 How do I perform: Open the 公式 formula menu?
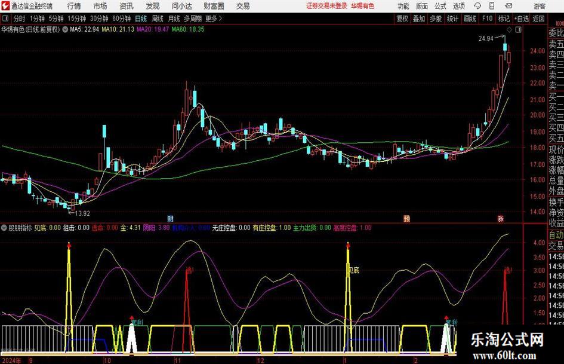click(440, 6)
